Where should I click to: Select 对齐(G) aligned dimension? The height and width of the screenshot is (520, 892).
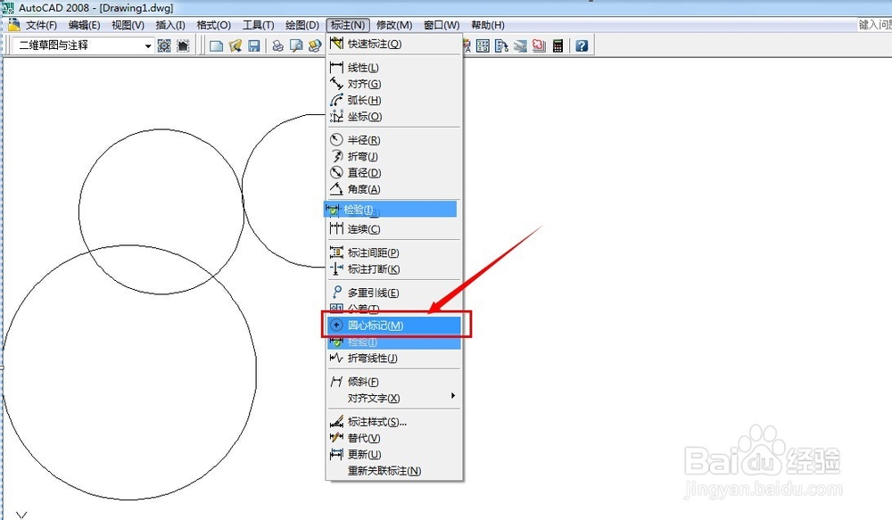pos(393,84)
